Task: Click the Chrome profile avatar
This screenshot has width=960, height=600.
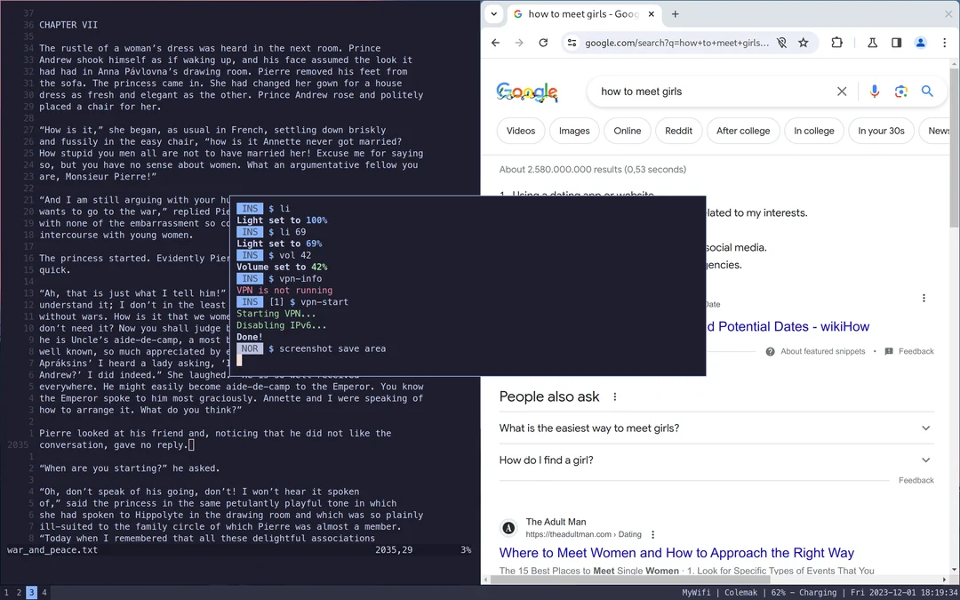Action: [x=920, y=42]
